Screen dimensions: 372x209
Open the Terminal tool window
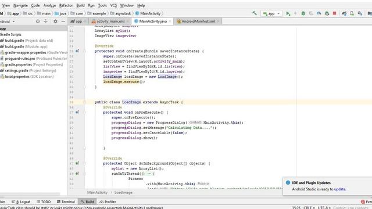coord(66,201)
